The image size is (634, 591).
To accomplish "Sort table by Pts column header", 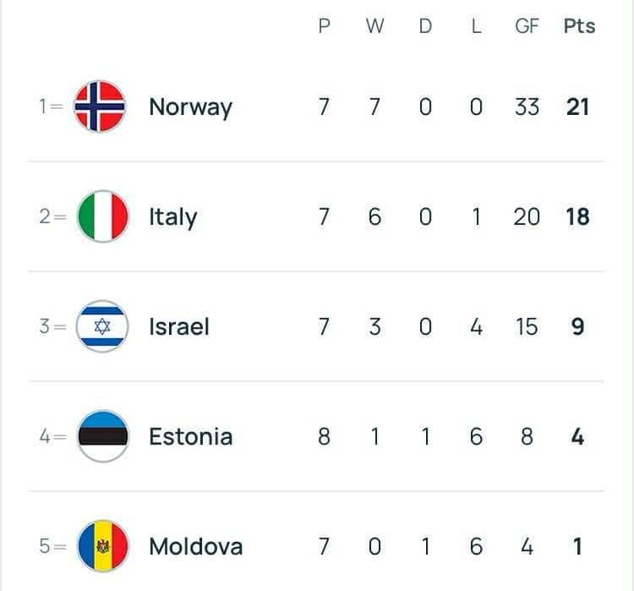I will 579,26.
